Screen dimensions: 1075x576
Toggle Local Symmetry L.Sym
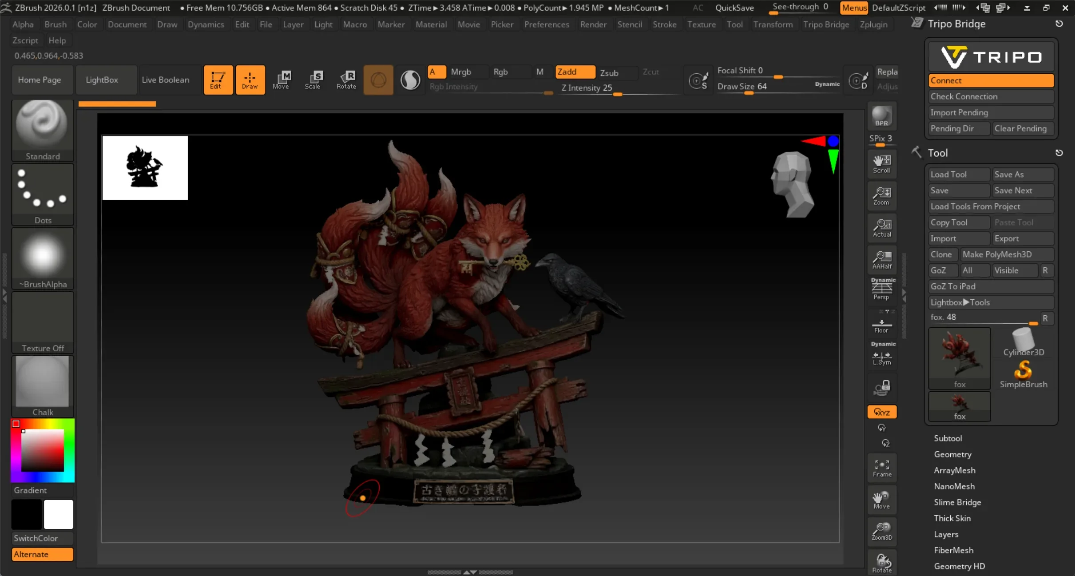882,354
